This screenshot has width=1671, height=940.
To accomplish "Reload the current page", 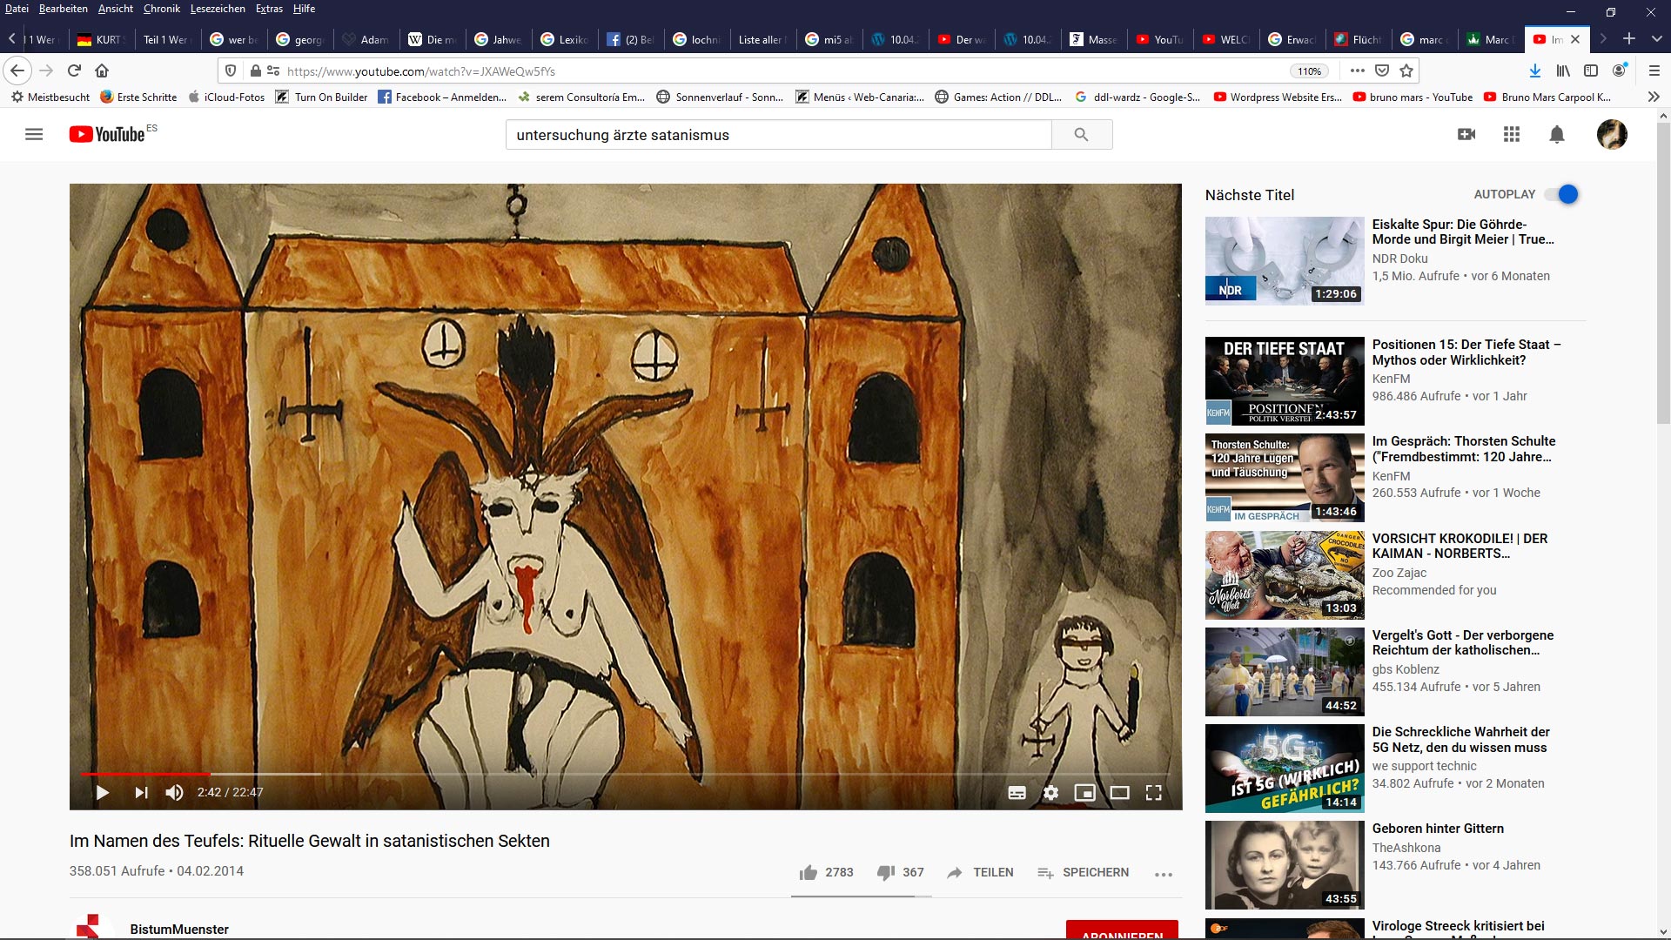I will click(74, 70).
